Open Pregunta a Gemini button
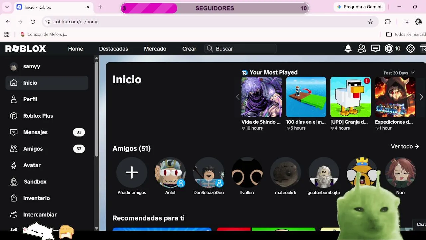This screenshot has height=240, width=426. pyautogui.click(x=359, y=7)
